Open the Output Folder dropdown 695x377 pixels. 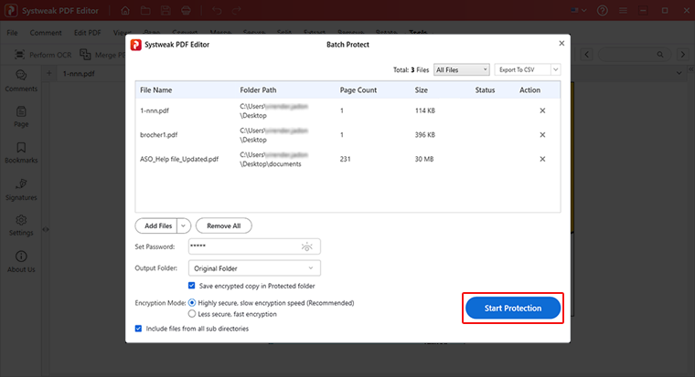254,268
